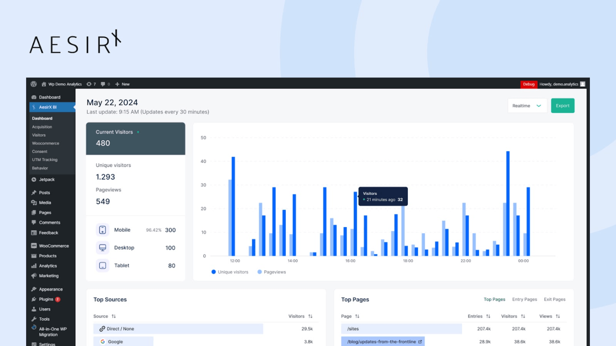This screenshot has width=616, height=346.
Task: Select UTM Tracking in AesirX menu
Action: click(44, 159)
